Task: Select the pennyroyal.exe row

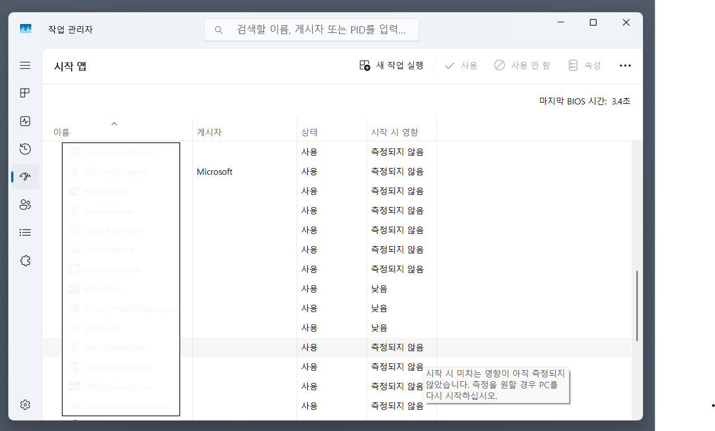Action: 337,269
